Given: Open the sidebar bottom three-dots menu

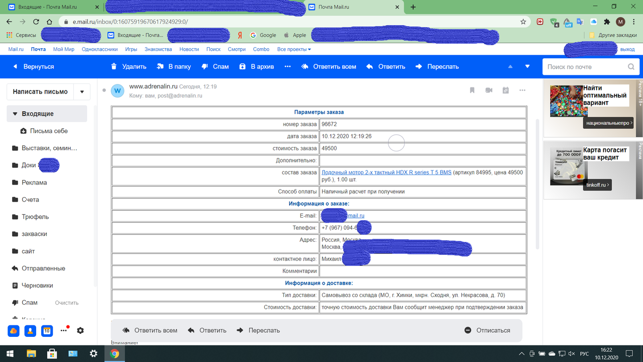Looking at the screenshot, I should pos(64,331).
